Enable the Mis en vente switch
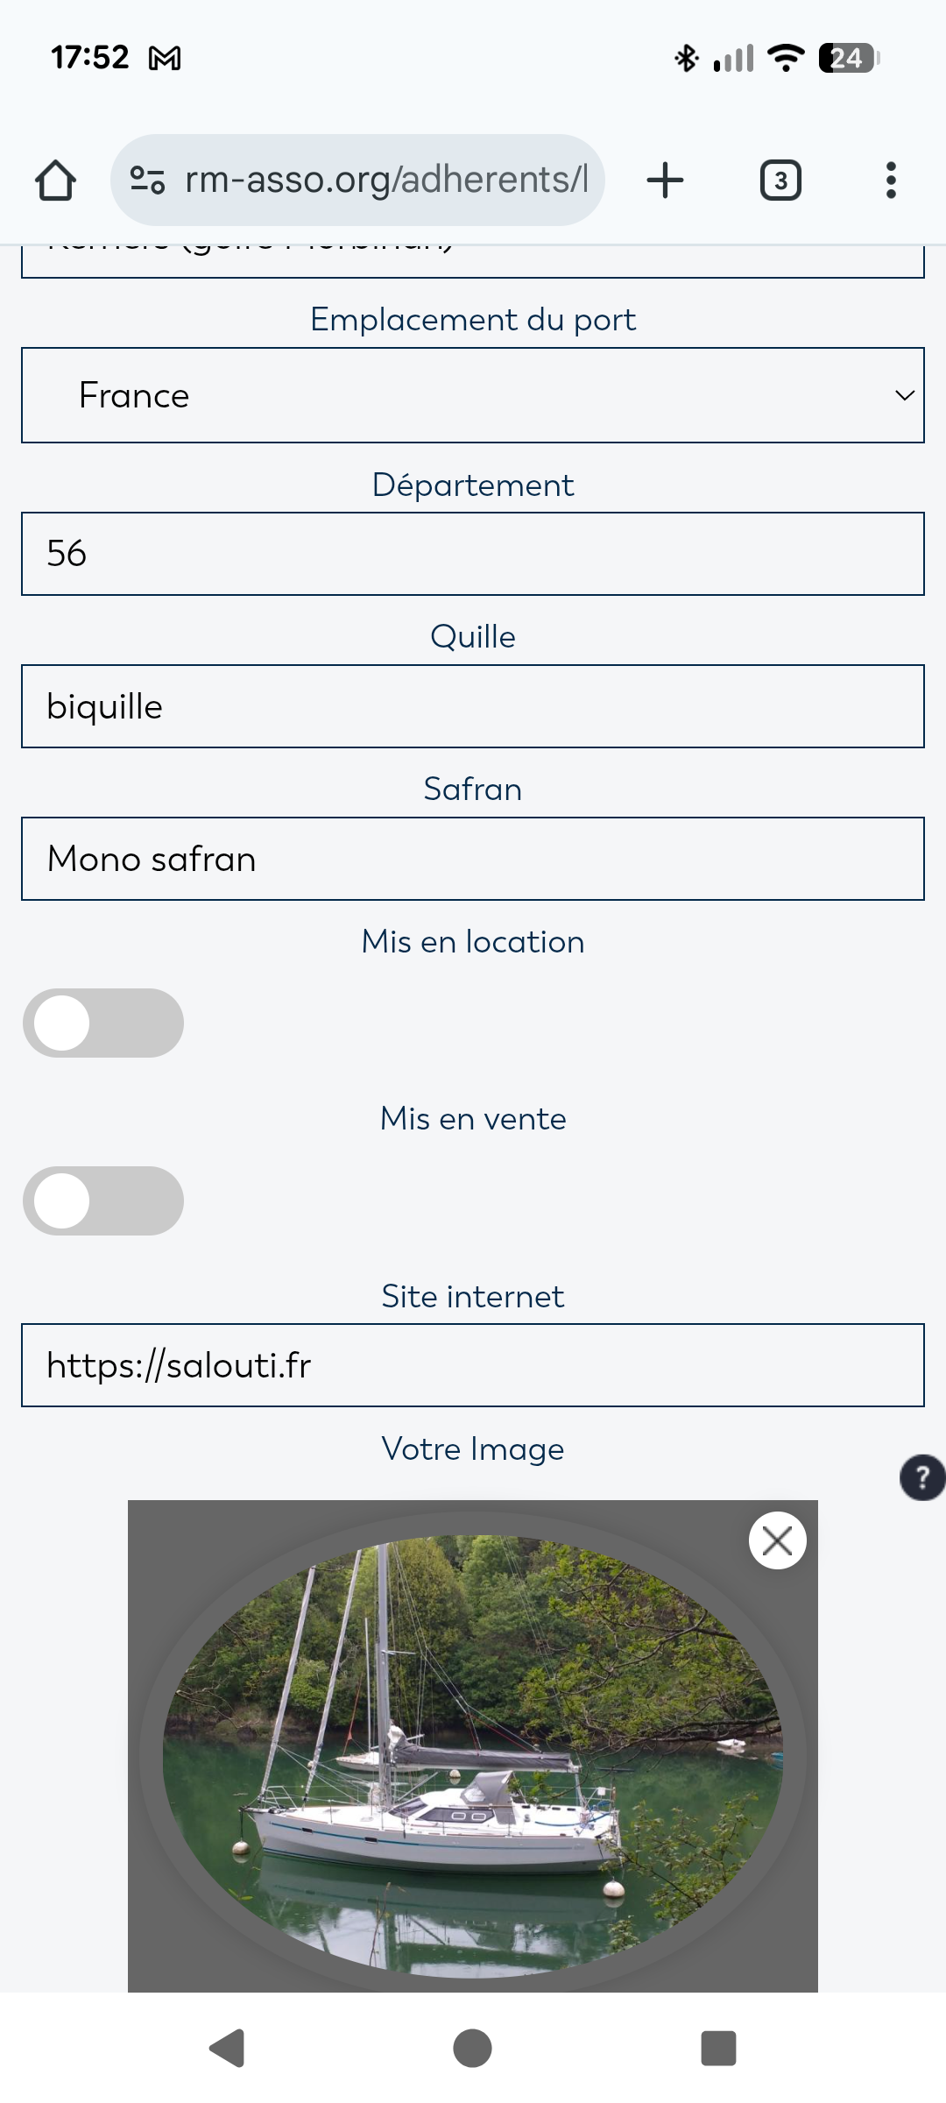The height and width of the screenshot is (2103, 946). point(103,1200)
